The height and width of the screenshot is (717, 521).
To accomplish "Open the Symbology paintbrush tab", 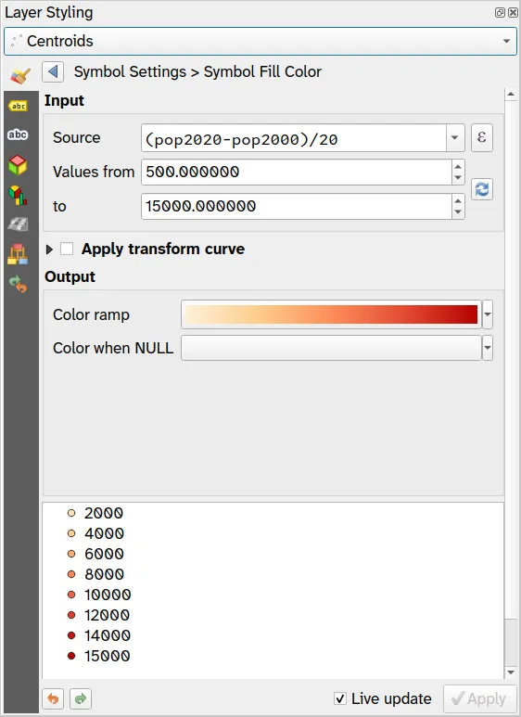I will [20, 75].
